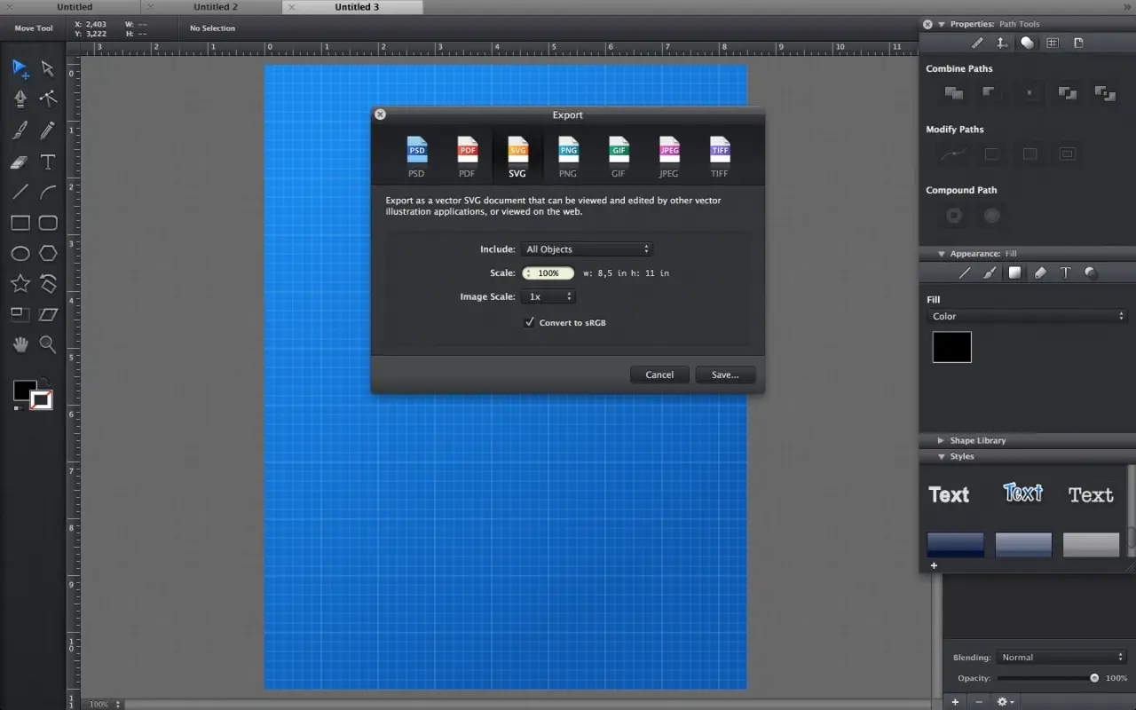The height and width of the screenshot is (710, 1136).
Task: Switch to the Untitled 2 tab
Action: [x=216, y=7]
